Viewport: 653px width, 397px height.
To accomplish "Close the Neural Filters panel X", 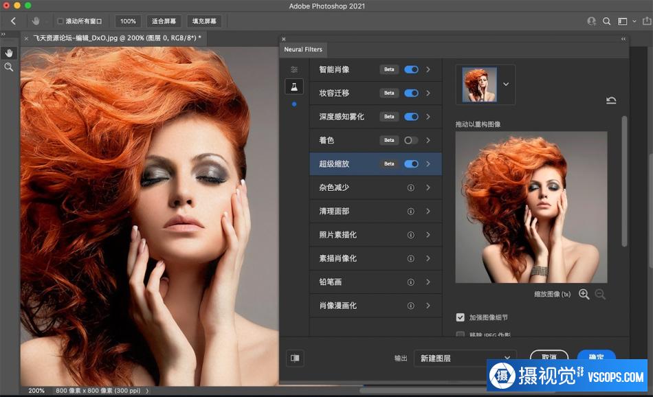I will tap(284, 38).
